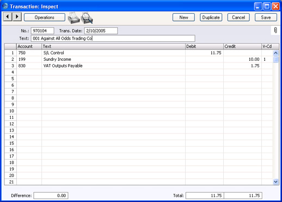Open the Operations menu
This screenshot has height=202, width=282.
45,17
